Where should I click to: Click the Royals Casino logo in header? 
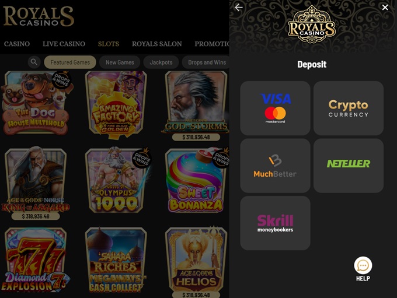point(39,16)
